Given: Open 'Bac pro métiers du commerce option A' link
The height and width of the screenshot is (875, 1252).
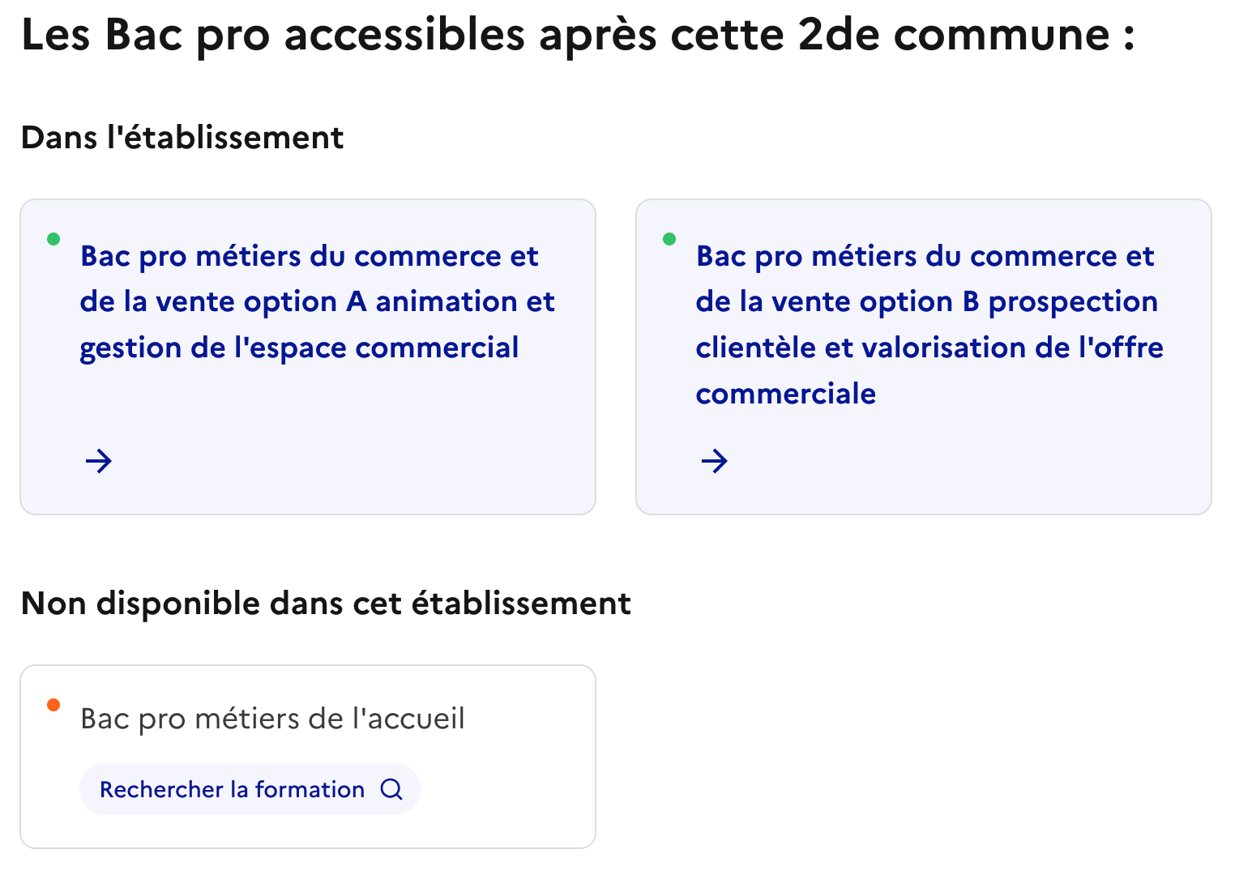Looking at the screenshot, I should click(x=316, y=301).
